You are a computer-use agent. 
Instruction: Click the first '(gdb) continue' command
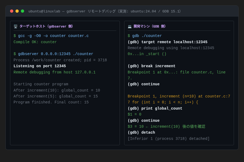tap(144, 84)
